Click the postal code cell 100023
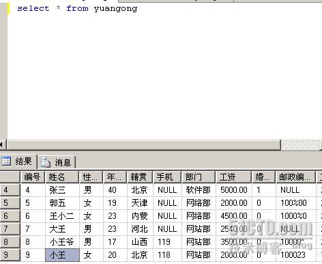This screenshot has height=264, width=322. [295, 255]
